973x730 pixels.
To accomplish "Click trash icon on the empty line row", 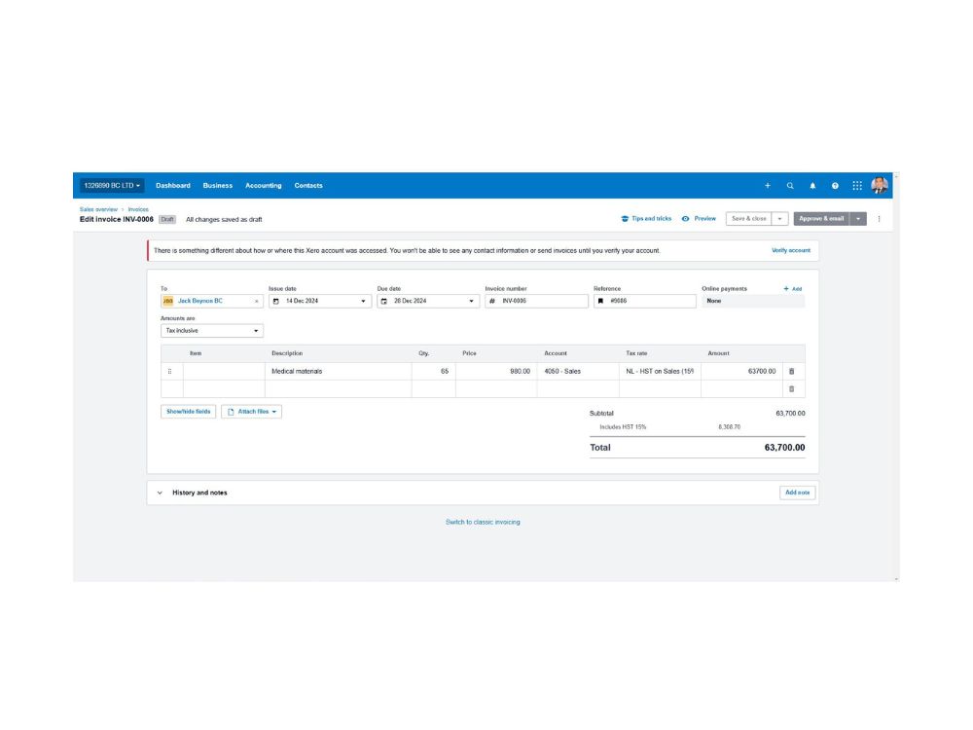I will click(791, 389).
